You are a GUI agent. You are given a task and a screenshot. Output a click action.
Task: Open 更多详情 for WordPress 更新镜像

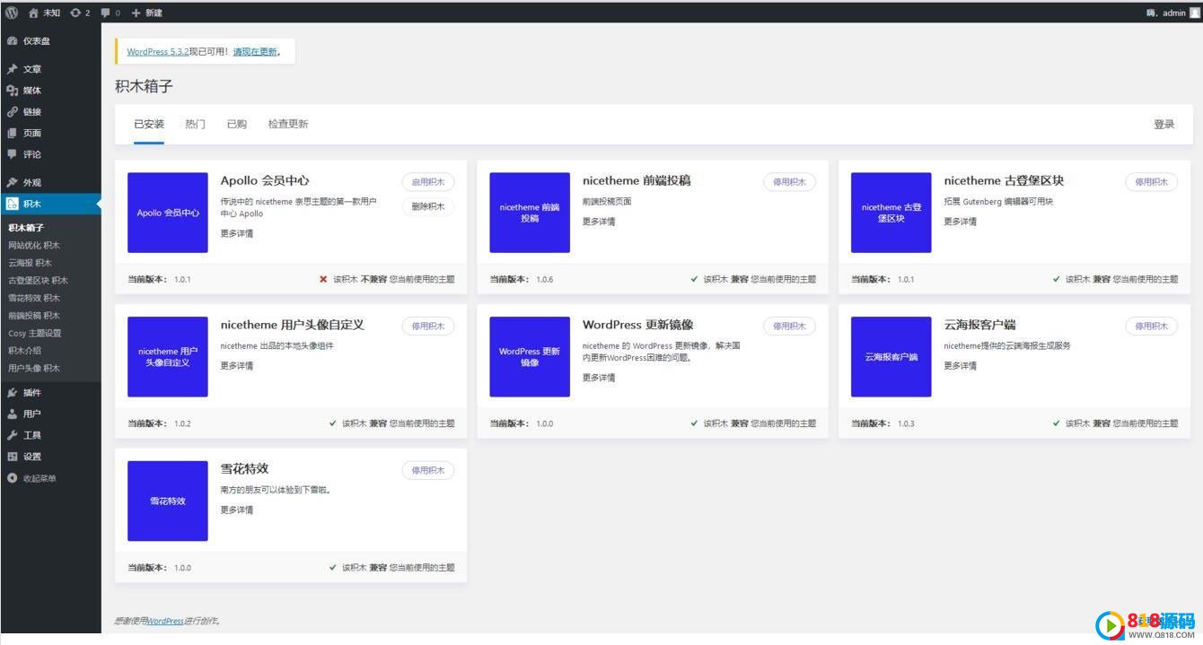point(599,378)
